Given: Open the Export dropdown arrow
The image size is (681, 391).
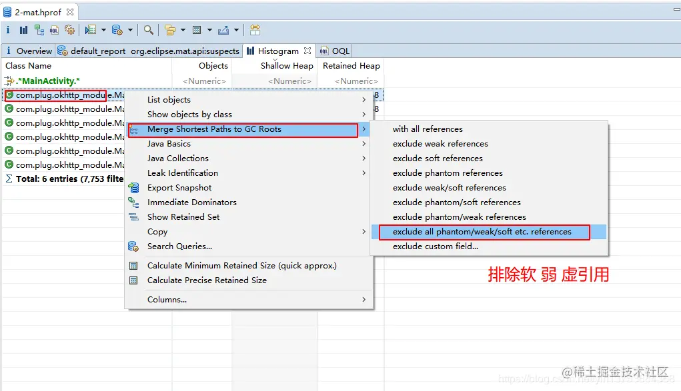Looking at the screenshot, I should [x=236, y=30].
